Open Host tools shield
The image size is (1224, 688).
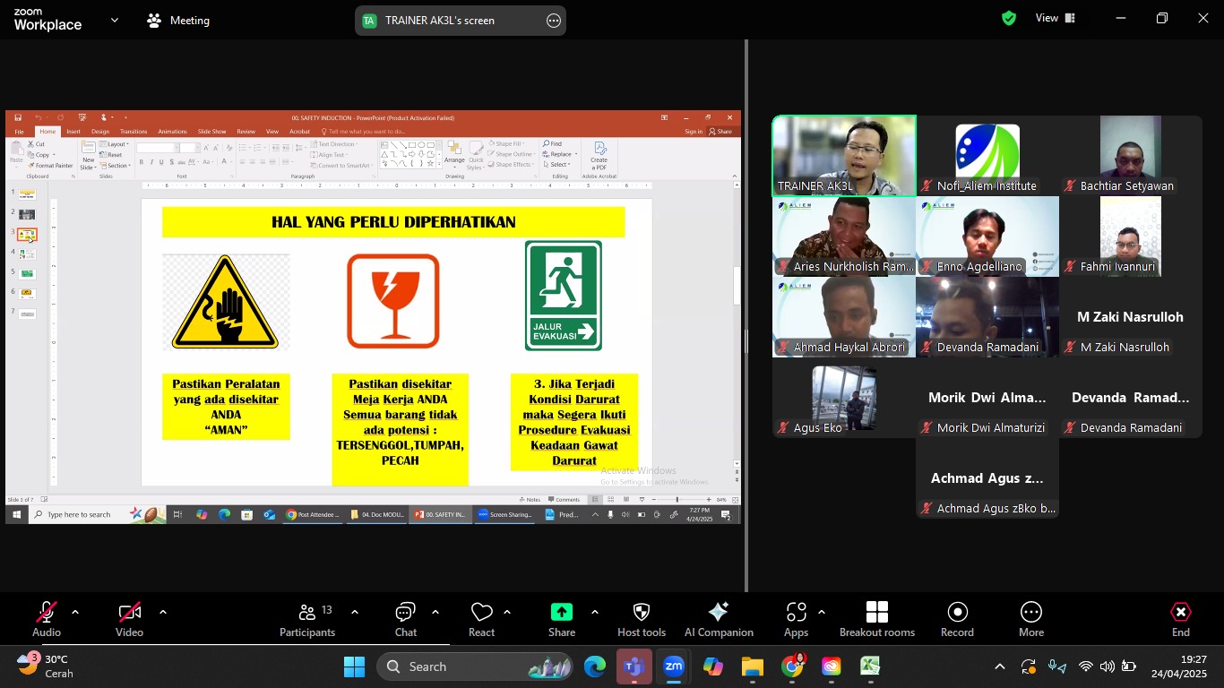click(x=641, y=619)
